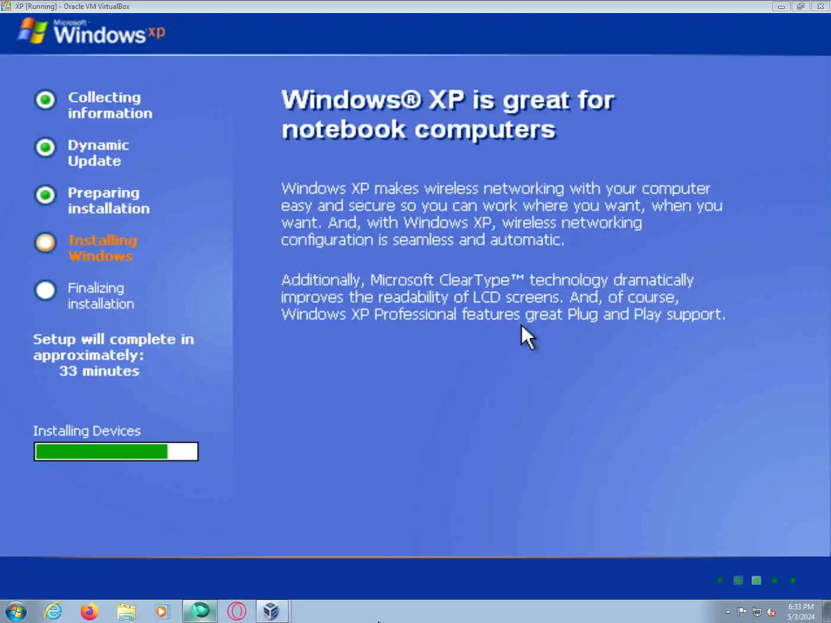This screenshot has height=623, width=831.
Task: Click the 'Installing Devices' status text
Action: pyautogui.click(x=87, y=431)
